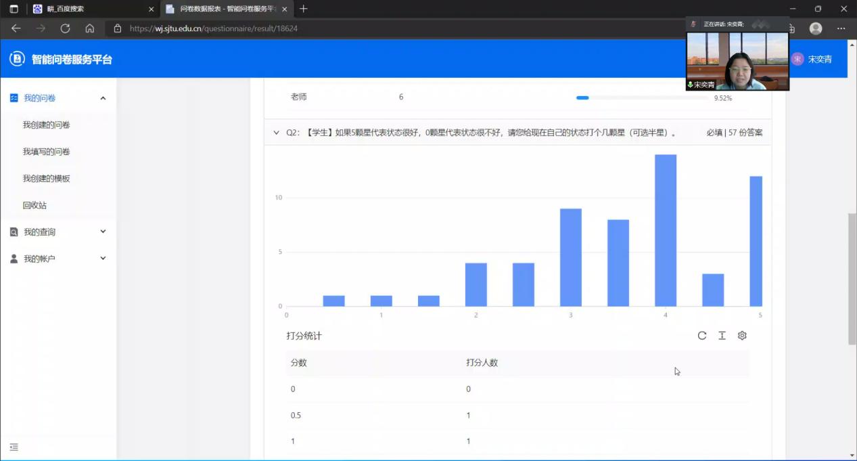Click the text-format icon in 打分统计 toolbar
857x461 pixels.
tap(722, 336)
